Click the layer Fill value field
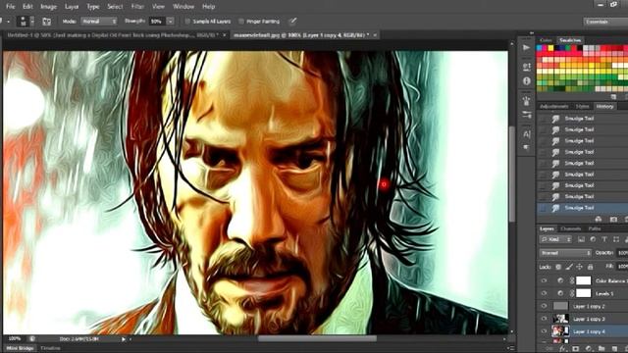Screen dimensions: 628x353 (622, 267)
